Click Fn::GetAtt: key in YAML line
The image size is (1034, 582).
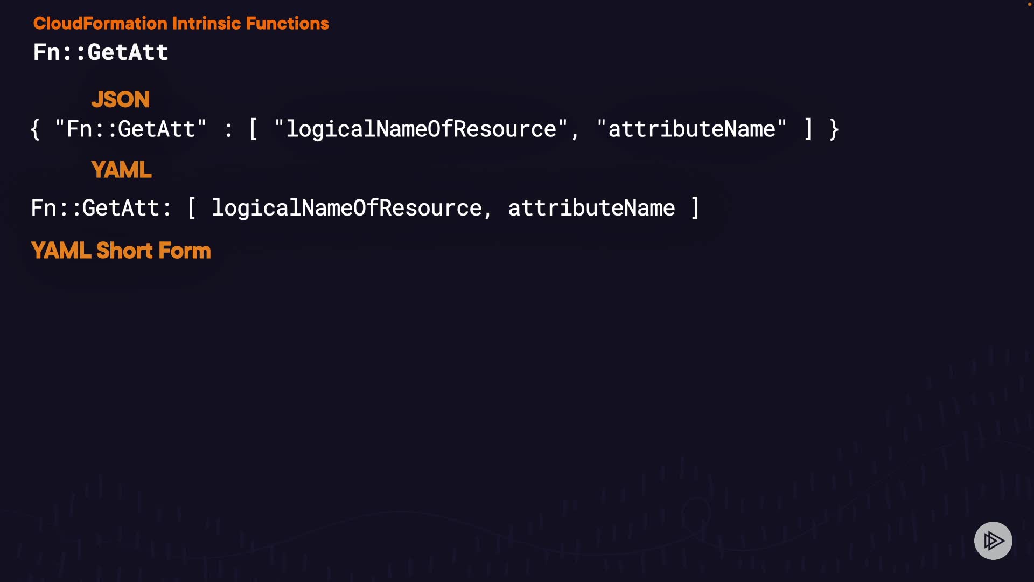[x=101, y=208]
